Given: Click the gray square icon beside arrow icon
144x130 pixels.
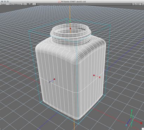Looking at the screenshot, I should pyautogui.click(x=140, y=4).
